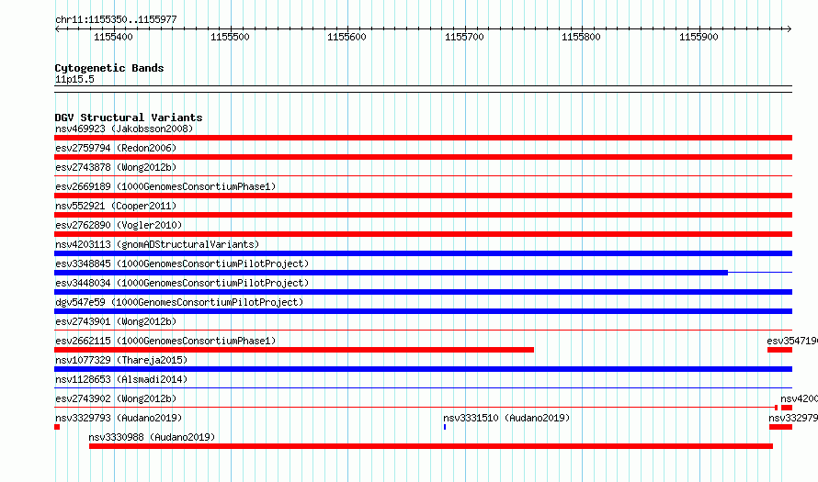Image resolution: width=818 pixels, height=482 pixels.
Task: Click the esv2762890 (Vogler2010) label
Action: tap(119, 225)
